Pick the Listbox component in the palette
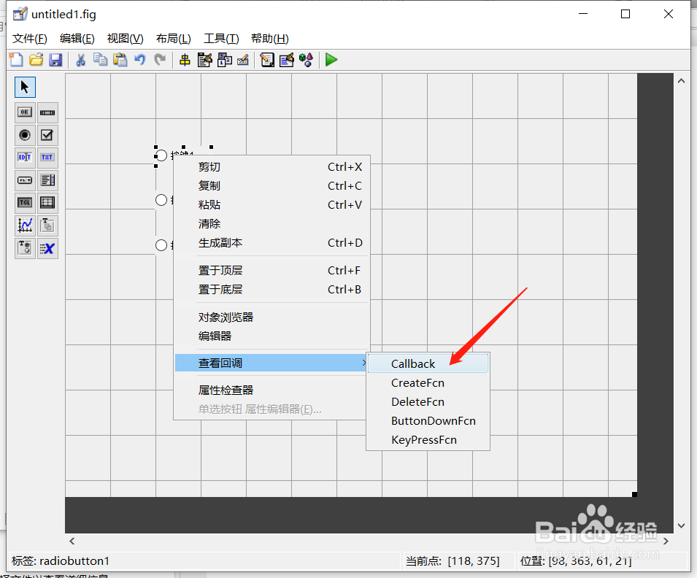Image resolution: width=697 pixels, height=578 pixels. (47, 180)
